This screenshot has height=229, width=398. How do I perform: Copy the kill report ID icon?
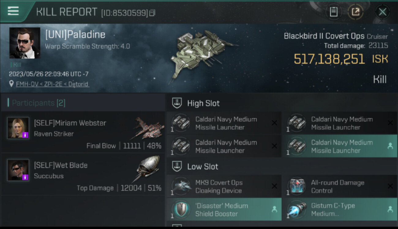tap(152, 13)
